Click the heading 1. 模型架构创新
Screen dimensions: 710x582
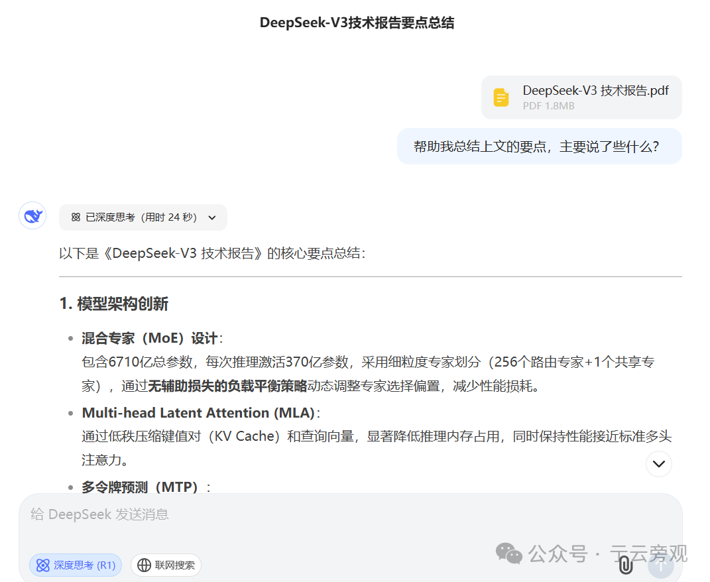(x=113, y=304)
